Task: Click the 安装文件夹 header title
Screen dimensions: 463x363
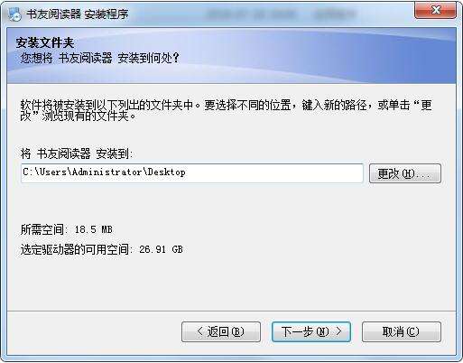Action: (x=45, y=42)
